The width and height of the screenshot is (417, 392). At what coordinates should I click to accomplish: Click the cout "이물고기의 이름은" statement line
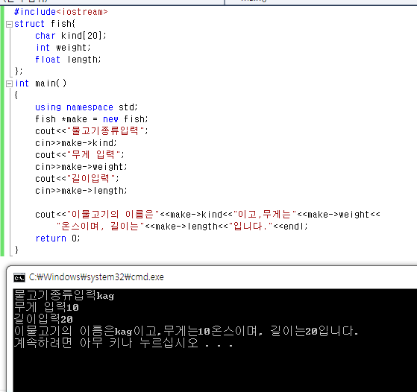click(207, 215)
